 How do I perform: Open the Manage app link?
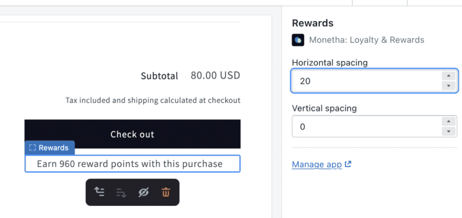pyautogui.click(x=317, y=164)
